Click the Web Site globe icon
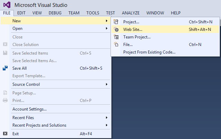The height and width of the screenshot is (139, 221). click(x=116, y=29)
